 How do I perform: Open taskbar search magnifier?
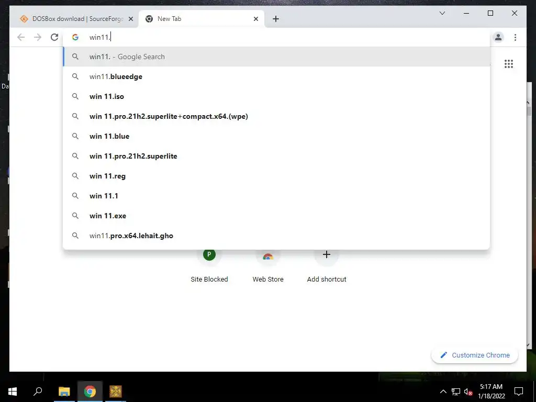(38, 391)
